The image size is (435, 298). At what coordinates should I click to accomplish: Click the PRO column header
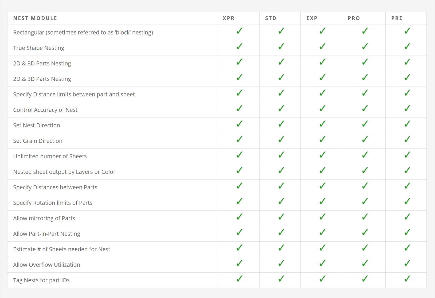click(x=354, y=18)
